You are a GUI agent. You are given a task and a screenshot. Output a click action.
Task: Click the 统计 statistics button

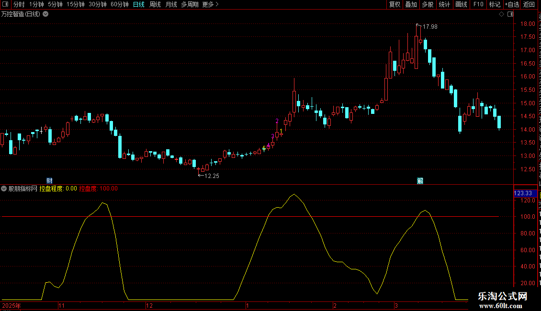(x=444, y=4)
